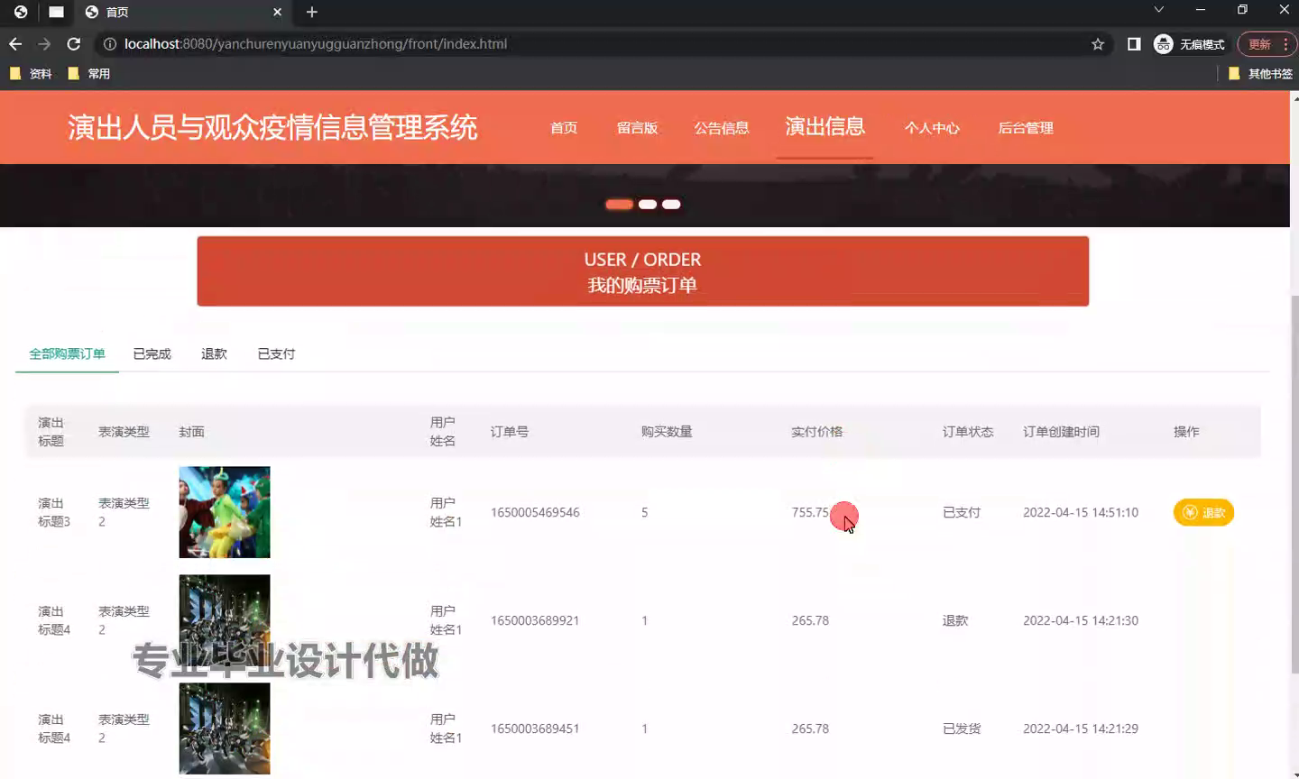Click the 实付价格 column header
The image size is (1299, 779).
pyautogui.click(x=817, y=432)
